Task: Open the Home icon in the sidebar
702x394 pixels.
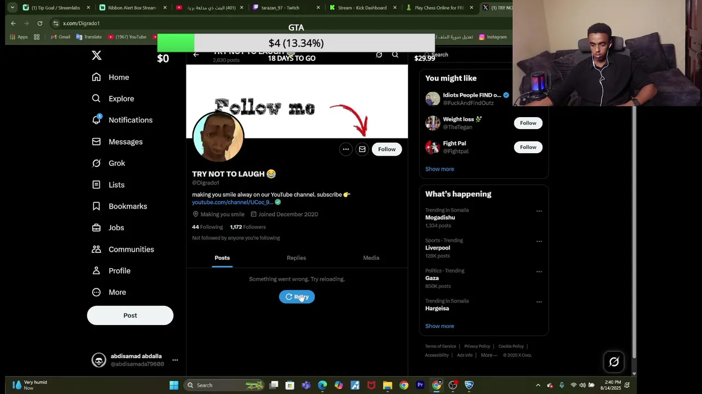Action: pyautogui.click(x=97, y=77)
